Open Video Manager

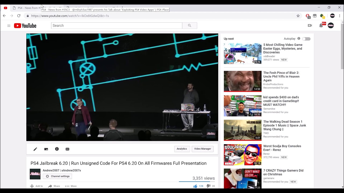coord(203,149)
